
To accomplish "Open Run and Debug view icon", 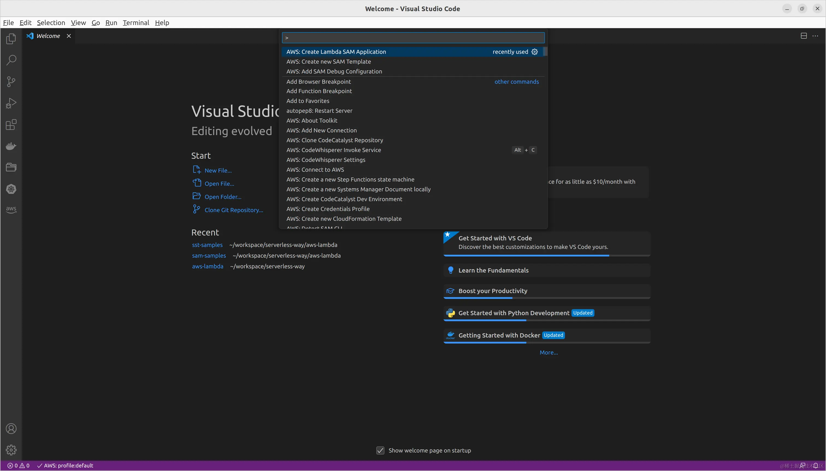I will 11,103.
